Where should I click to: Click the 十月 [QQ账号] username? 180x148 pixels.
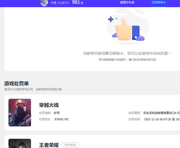(60, 3)
